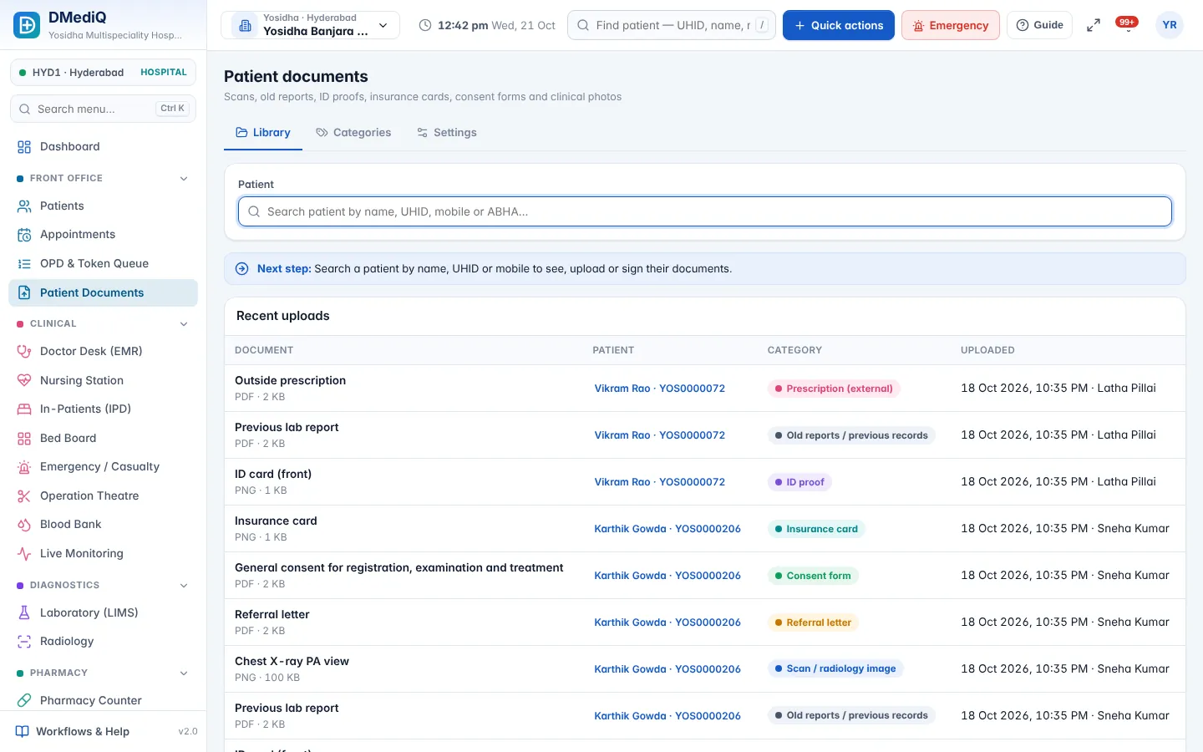Viewport: 1203px width, 752px height.
Task: Switch to the Categories tab
Action: point(353,133)
